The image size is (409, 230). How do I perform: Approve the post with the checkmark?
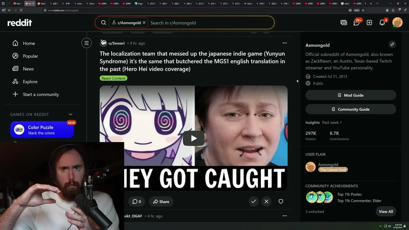(x=253, y=201)
